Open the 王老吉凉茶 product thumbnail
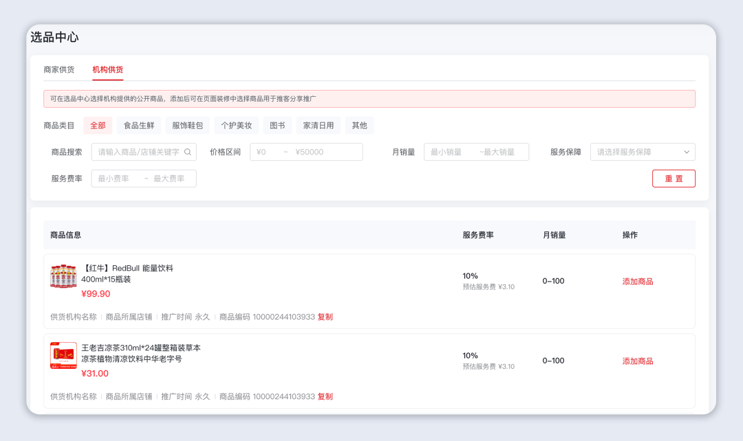Screen dimensions: 743x441 coord(63,356)
